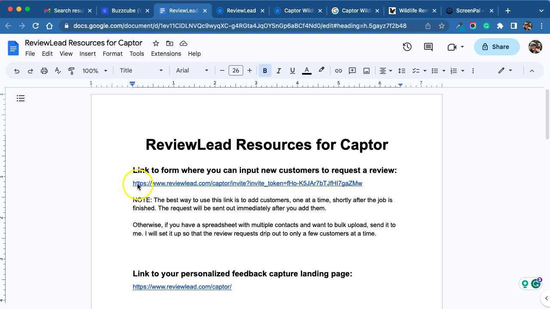Open the reviewlead.com/captor/ landing page link
The image size is (550, 309).
182,287
